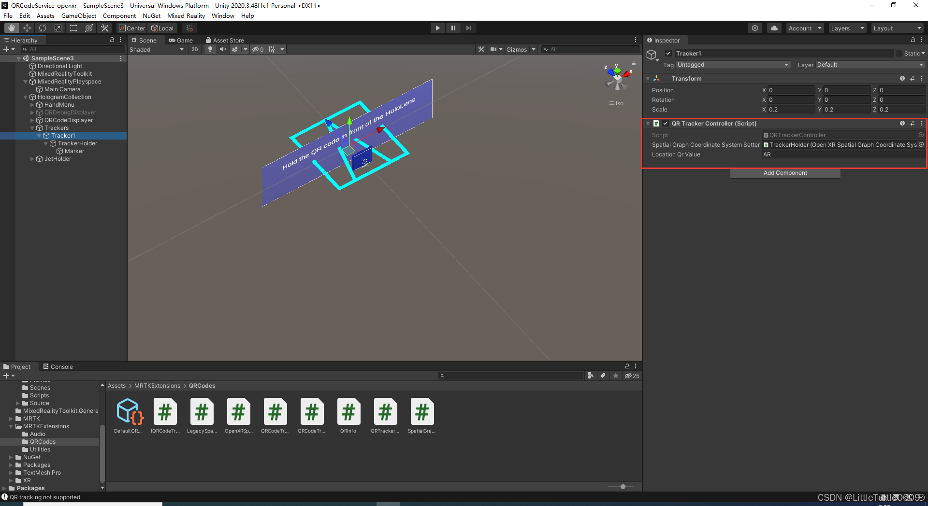Add new object in Hierarchy
The height and width of the screenshot is (506, 928).
pyautogui.click(x=9, y=49)
